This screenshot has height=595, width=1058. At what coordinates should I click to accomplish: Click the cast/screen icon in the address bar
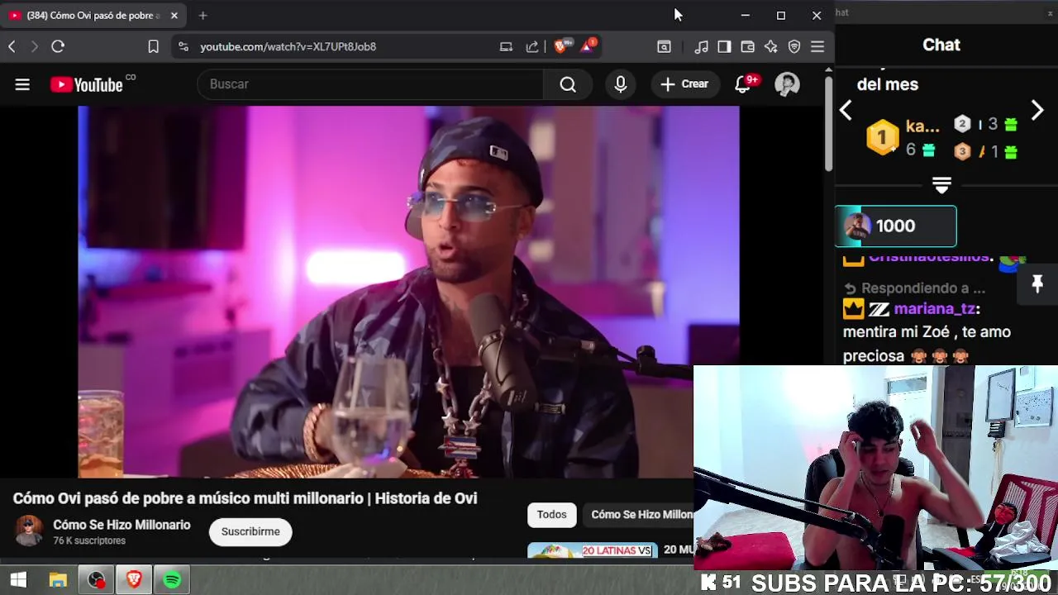point(506,47)
